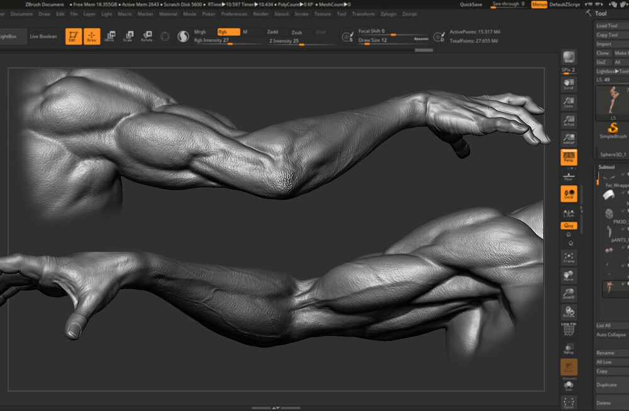Viewport: 629px width, 411px height.
Task: Toggle Dynamic Persp perspective mode
Action: click(569, 157)
